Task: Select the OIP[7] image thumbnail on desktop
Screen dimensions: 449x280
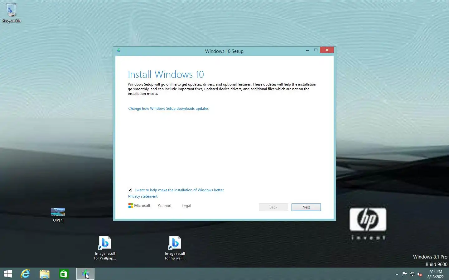Action: tap(58, 215)
